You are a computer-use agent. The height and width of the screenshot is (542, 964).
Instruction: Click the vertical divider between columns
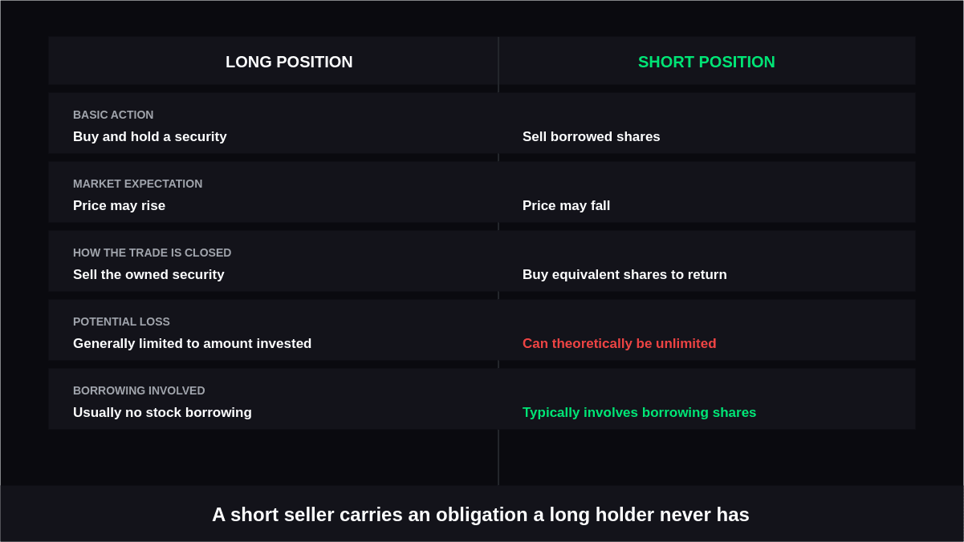click(498, 457)
